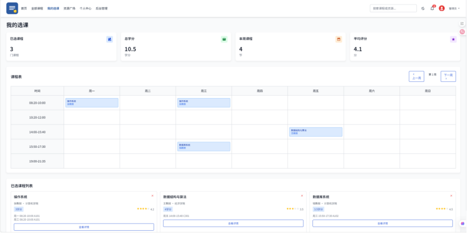Click the star rating on 操作系统 card
This screenshot has height=233, width=467.
pos(143,209)
